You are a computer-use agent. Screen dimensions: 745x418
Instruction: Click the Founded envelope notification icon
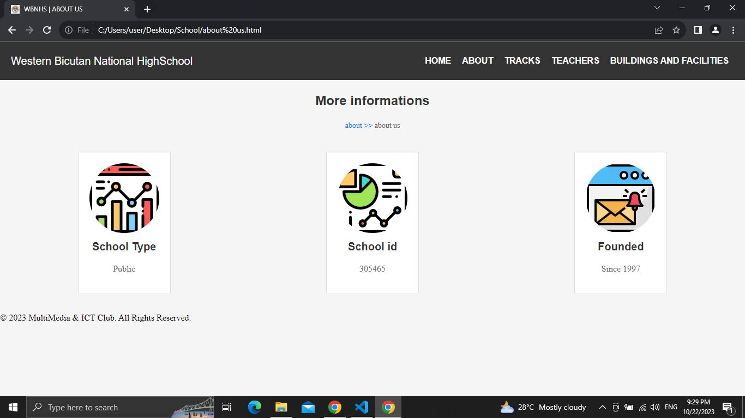pos(620,198)
